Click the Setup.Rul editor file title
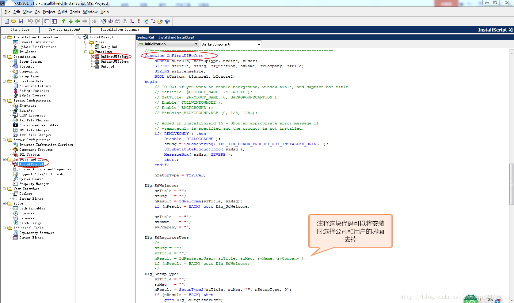Image resolution: width=514 pixels, height=303 pixels. coord(146,37)
